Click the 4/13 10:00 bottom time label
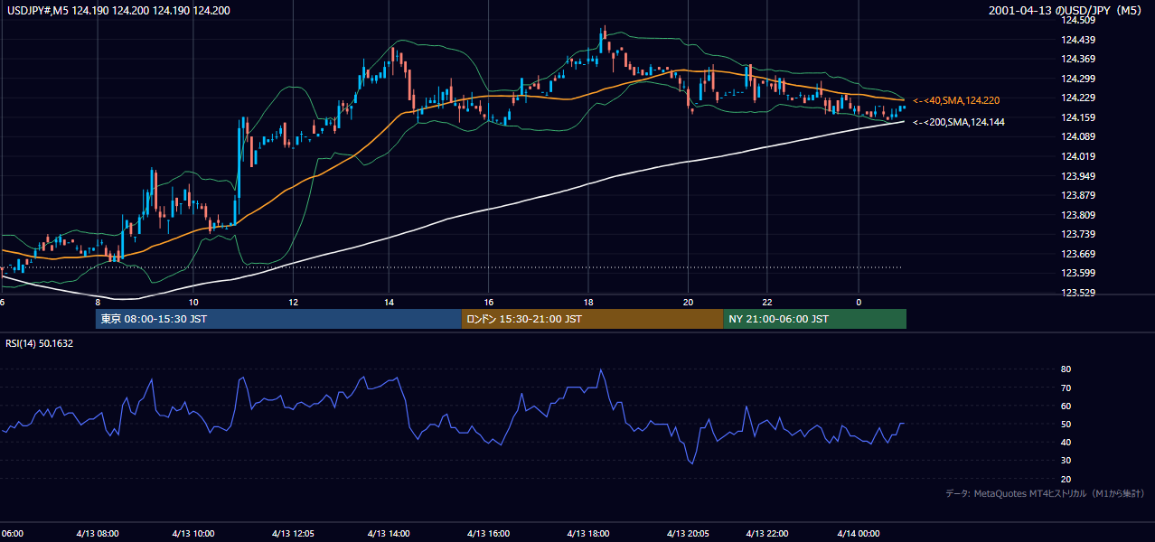1155x542 pixels. (192, 534)
